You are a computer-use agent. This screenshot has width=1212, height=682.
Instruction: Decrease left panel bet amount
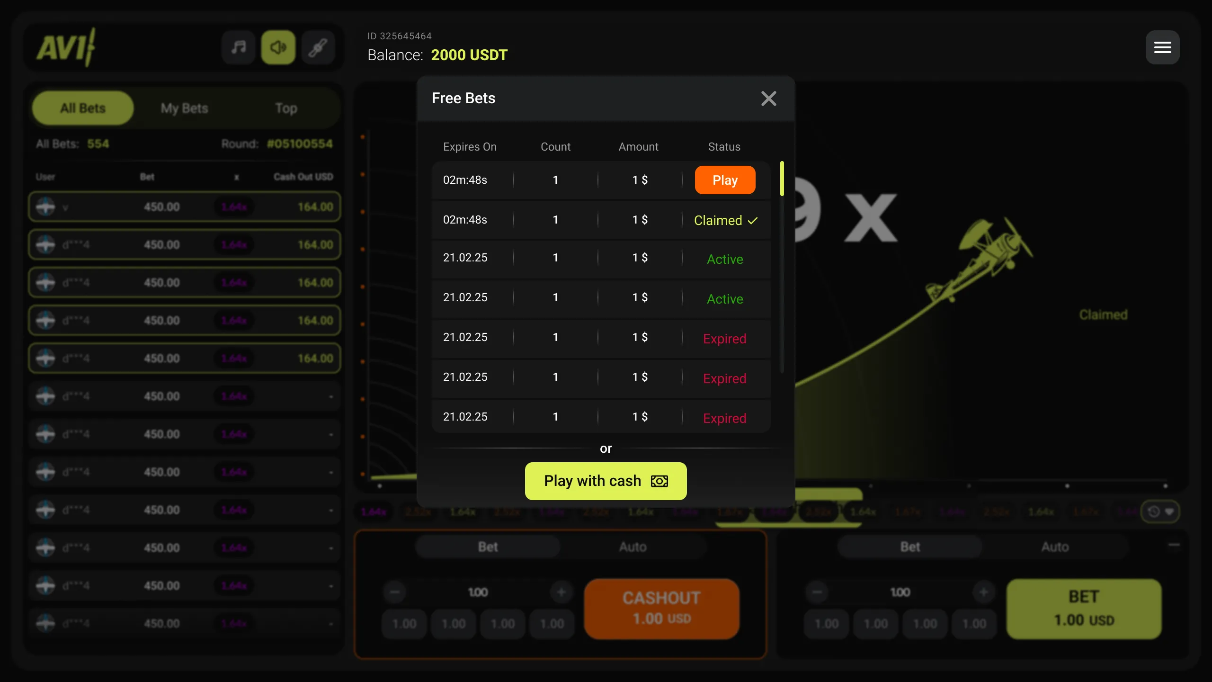tap(395, 592)
